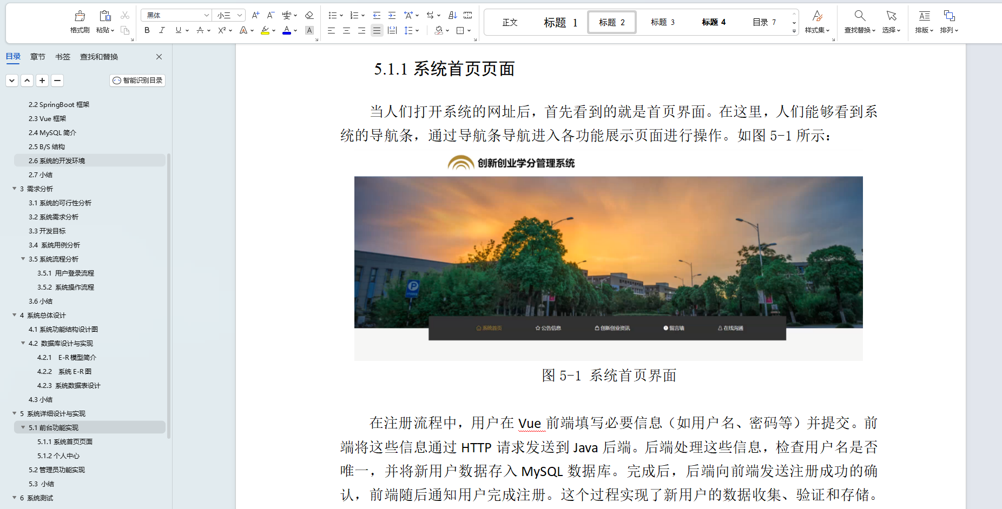This screenshot has width=1002, height=509.
Task: Open the font size dropdown (小三)
Action: click(240, 15)
